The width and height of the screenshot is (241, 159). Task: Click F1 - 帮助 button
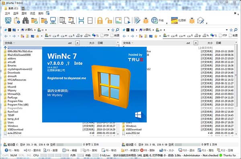pos(12,150)
